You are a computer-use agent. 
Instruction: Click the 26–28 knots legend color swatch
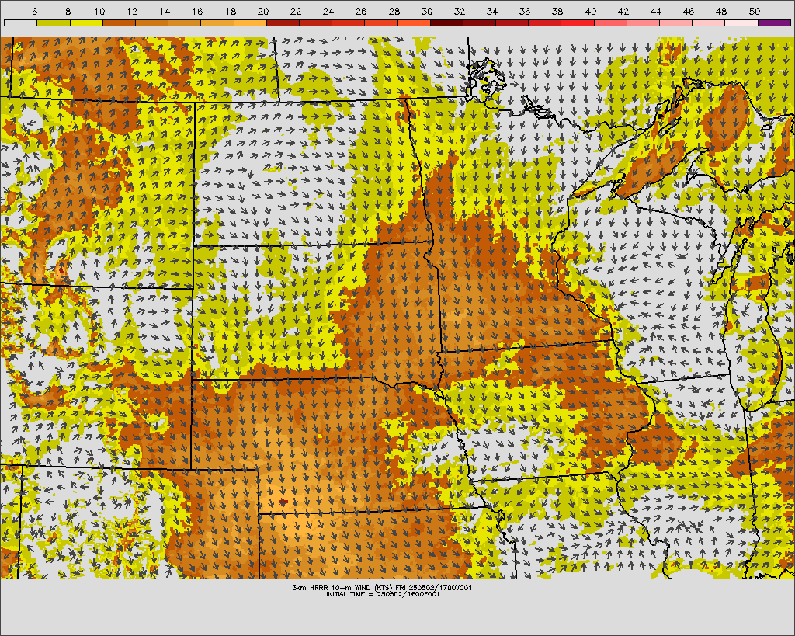coord(381,23)
